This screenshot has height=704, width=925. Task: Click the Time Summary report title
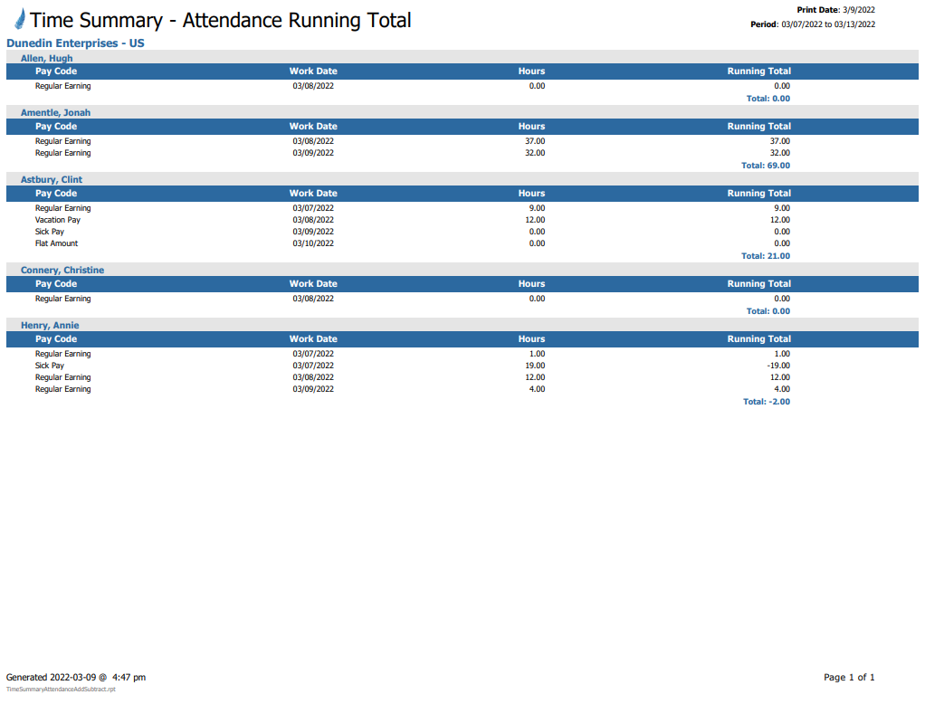click(x=221, y=21)
